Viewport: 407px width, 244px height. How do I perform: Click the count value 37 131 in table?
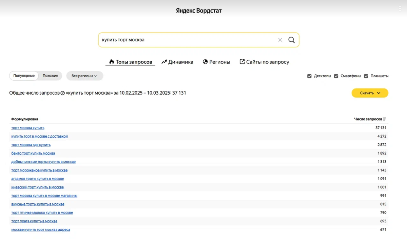tap(381, 128)
